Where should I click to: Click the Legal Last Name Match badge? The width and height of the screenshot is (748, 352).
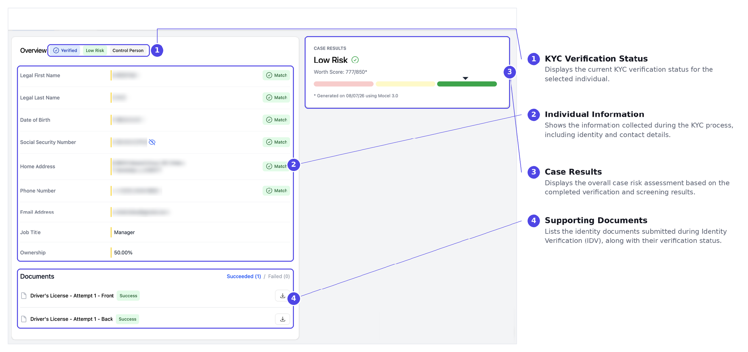click(x=276, y=97)
